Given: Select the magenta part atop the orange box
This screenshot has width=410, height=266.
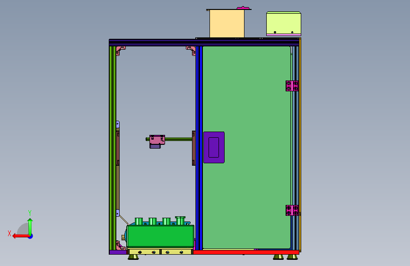Looking at the screenshot, I should click(x=243, y=8).
